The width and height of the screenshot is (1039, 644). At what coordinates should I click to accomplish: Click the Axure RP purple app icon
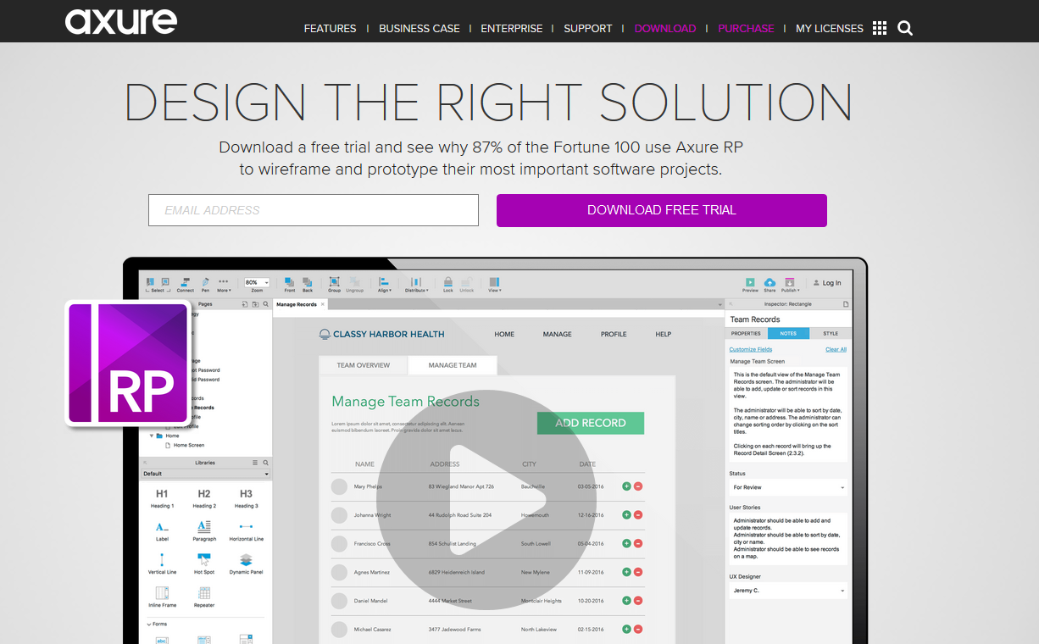point(128,363)
